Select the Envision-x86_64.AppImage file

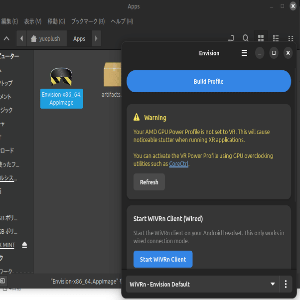tap(61, 88)
